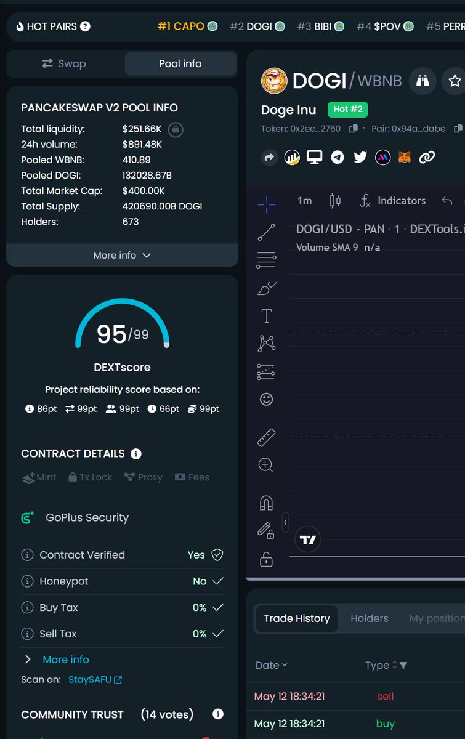Open the Community Trust info icon
Image resolution: width=465 pixels, height=739 pixels.
point(217,714)
